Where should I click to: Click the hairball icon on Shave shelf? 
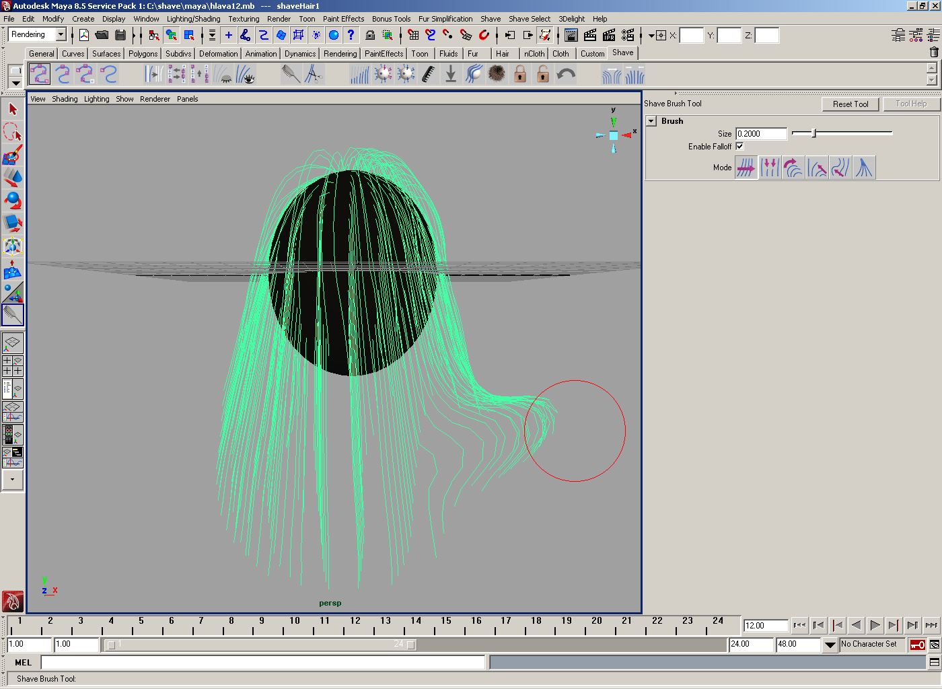click(x=497, y=74)
